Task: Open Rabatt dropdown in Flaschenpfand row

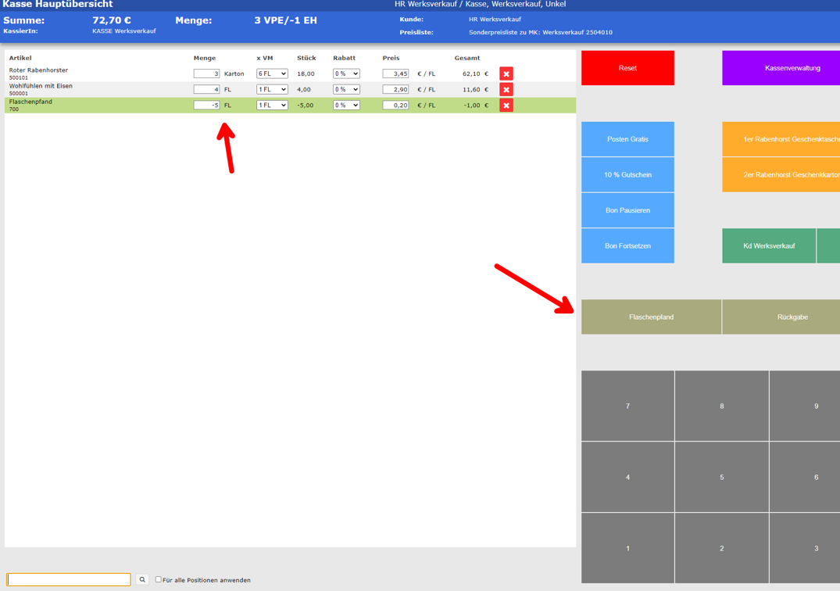Action: 346,105
